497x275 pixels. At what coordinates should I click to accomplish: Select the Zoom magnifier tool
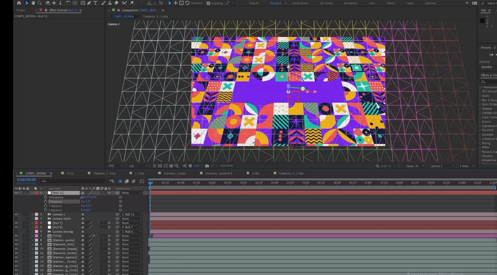[x=40, y=3]
